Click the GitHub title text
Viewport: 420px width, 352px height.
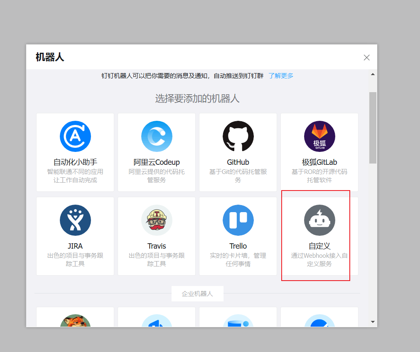[x=238, y=162]
